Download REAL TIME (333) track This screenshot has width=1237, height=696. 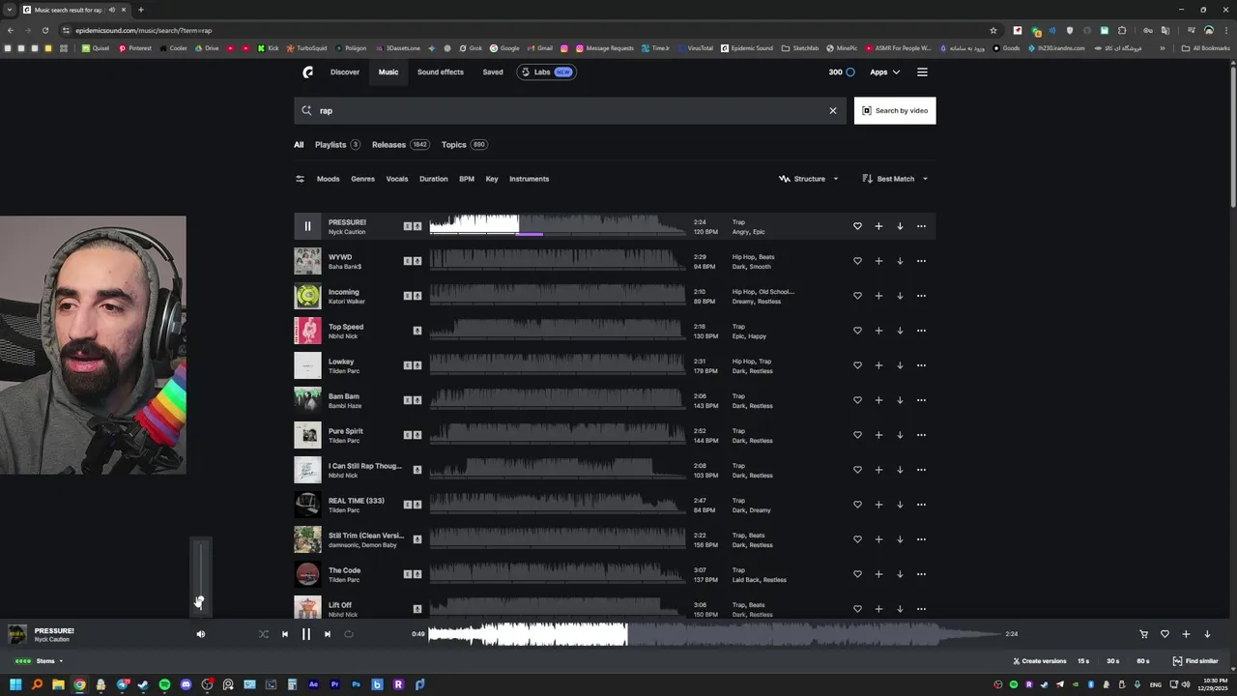point(900,505)
